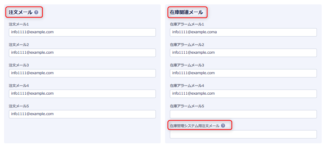Click the 注文メール5 input box
The width and height of the screenshot is (325, 148).
click(82, 114)
